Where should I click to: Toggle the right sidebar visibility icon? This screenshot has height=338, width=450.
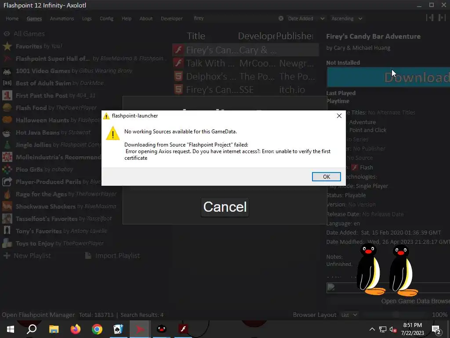(441, 18)
